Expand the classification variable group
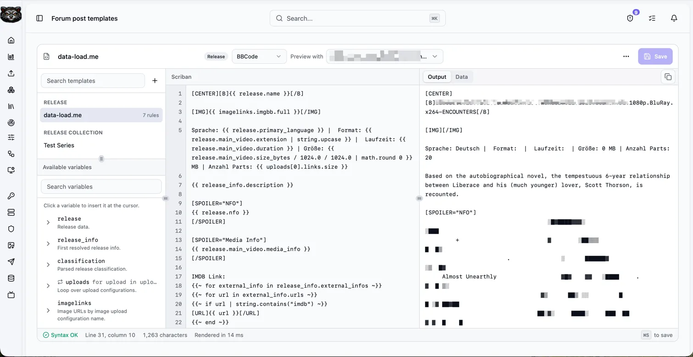This screenshot has height=357, width=693. pos(48,265)
